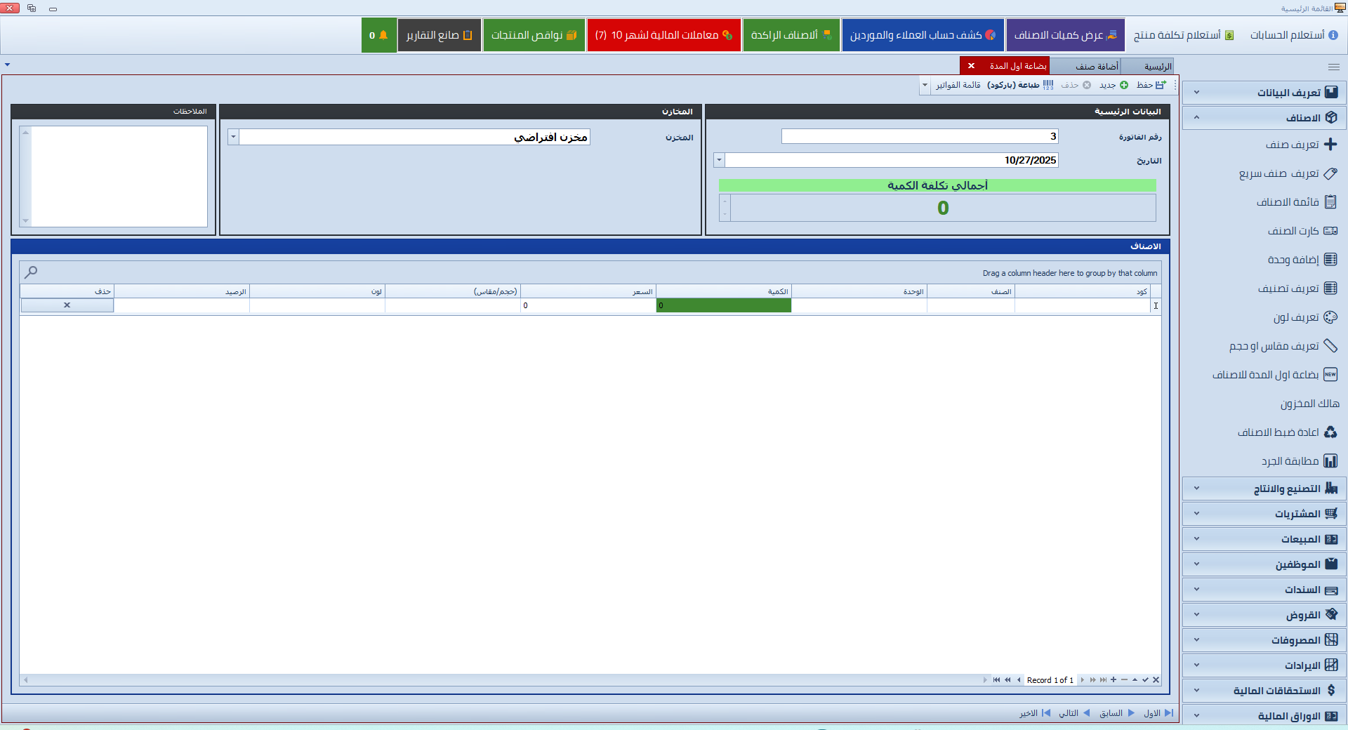This screenshot has height=730, width=1348.
Task: Click the حفظ (save) toolbar icon
Action: (1160, 85)
